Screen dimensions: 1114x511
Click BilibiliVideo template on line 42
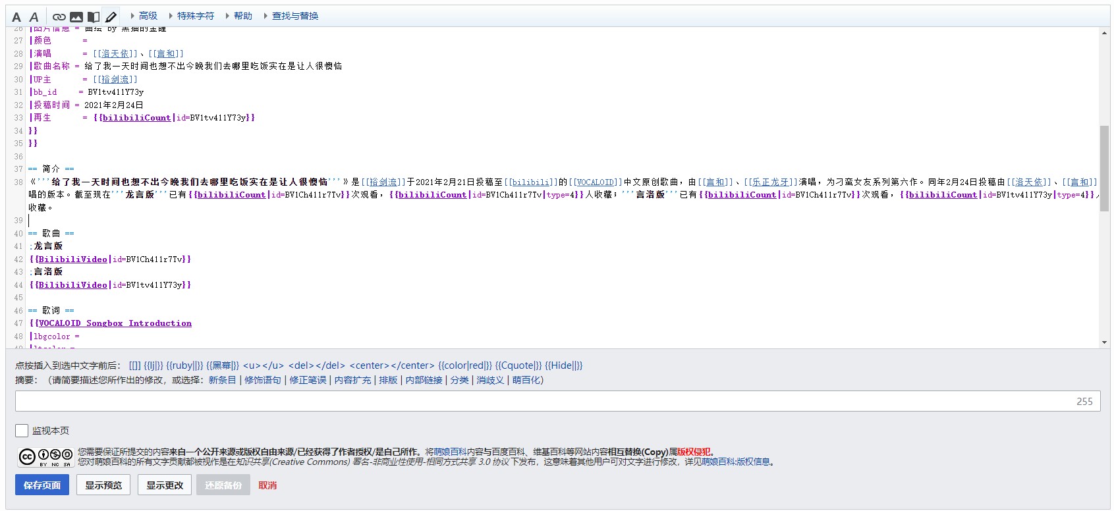click(x=72, y=259)
